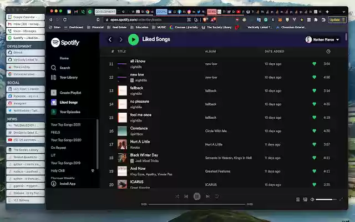Image resolution: width=355 pixels, height=222 pixels.
Task: Open The Society Library bookmark
Action: point(216,27)
